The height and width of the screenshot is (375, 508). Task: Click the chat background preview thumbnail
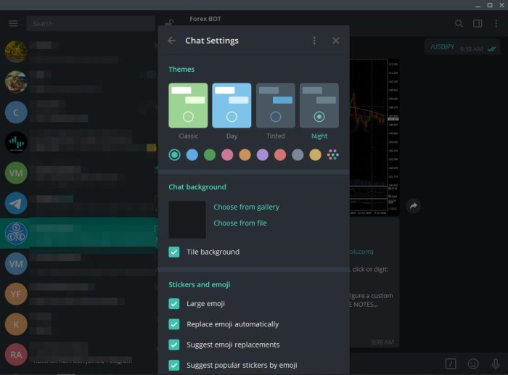187,220
